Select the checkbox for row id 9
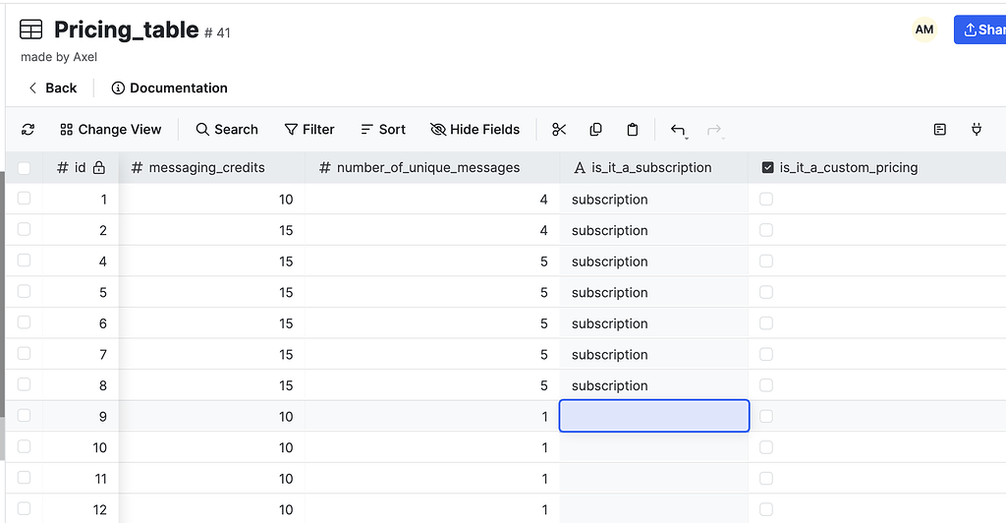 (25, 416)
